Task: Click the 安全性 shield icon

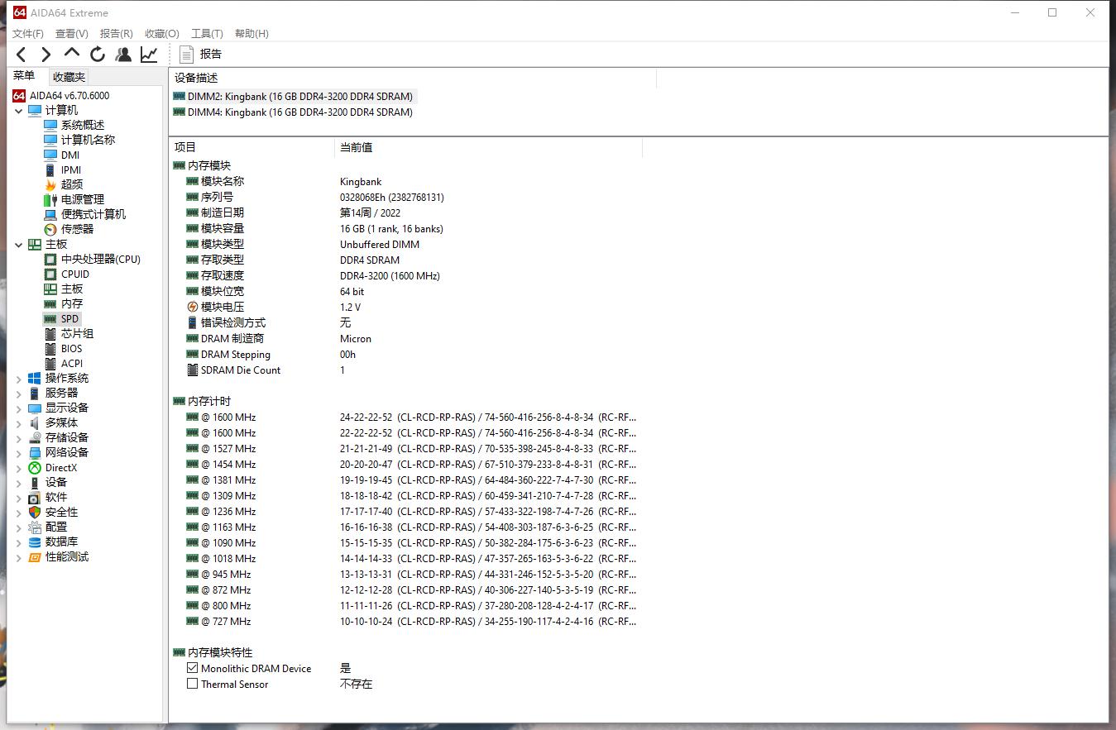Action: pyautogui.click(x=35, y=512)
